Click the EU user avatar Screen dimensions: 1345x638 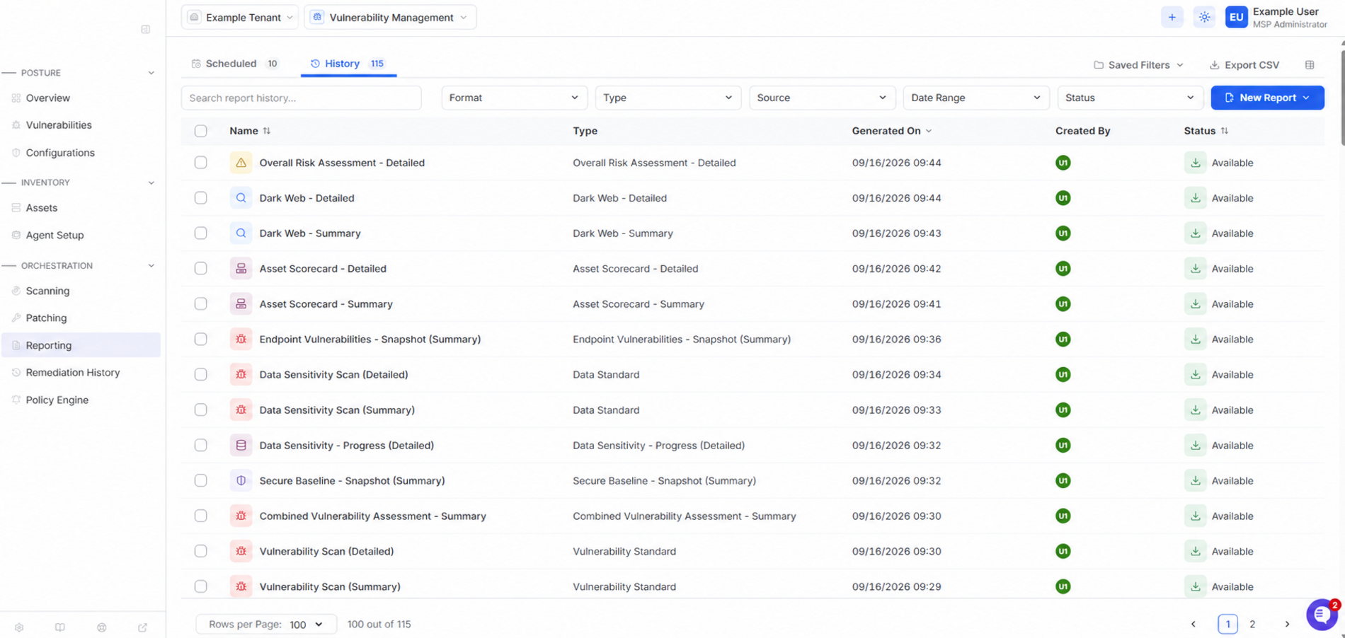(x=1236, y=18)
